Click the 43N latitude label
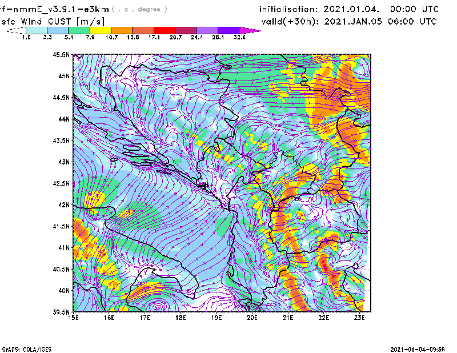Screen dimensions: 457x353 (x=64, y=162)
